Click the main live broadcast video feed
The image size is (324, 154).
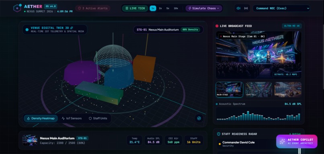258,55
